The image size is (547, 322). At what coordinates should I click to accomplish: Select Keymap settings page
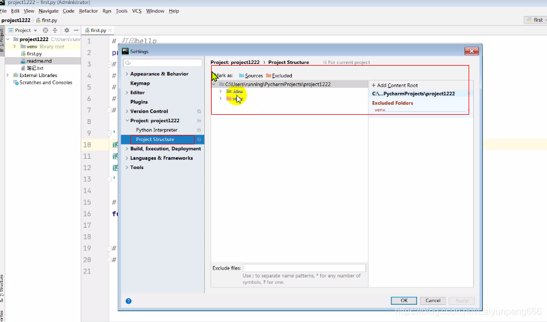tap(140, 83)
